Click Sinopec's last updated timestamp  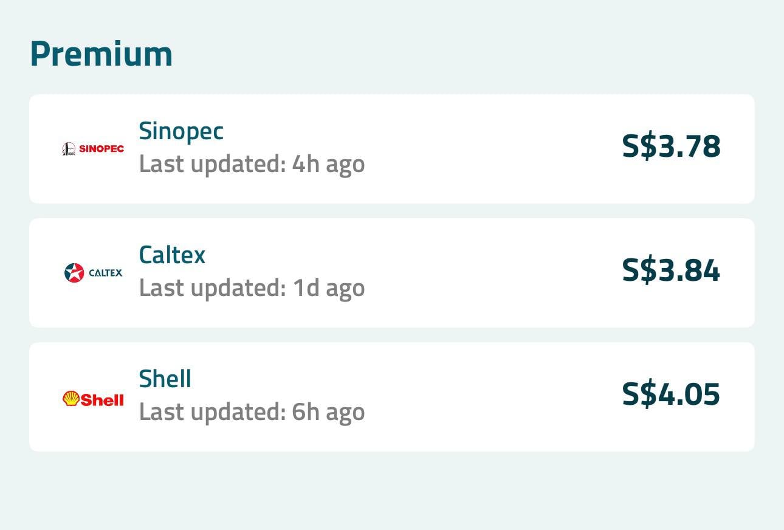[252, 163]
